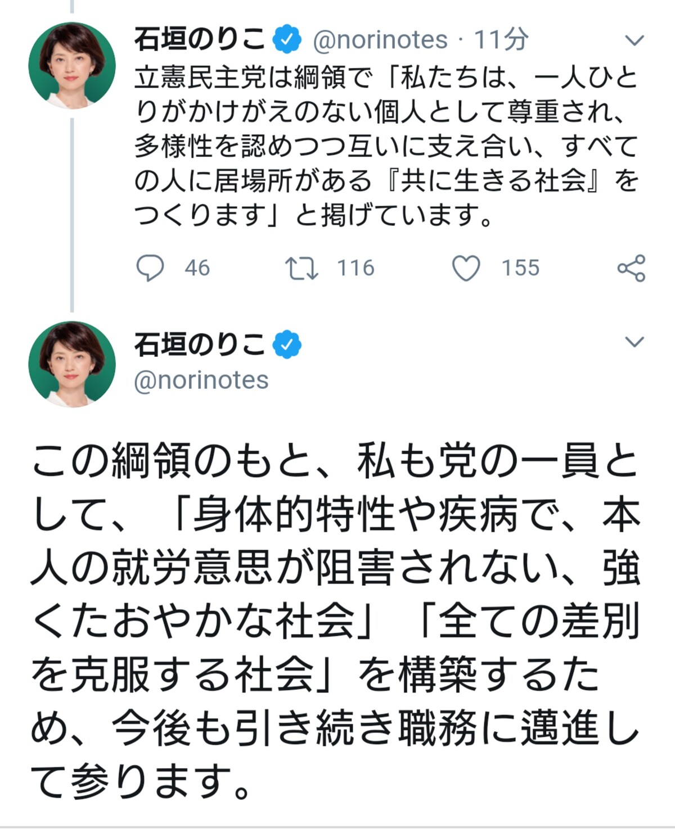The height and width of the screenshot is (829, 675).
Task: Open the profile picture on the lower tweet
Action: 72,364
